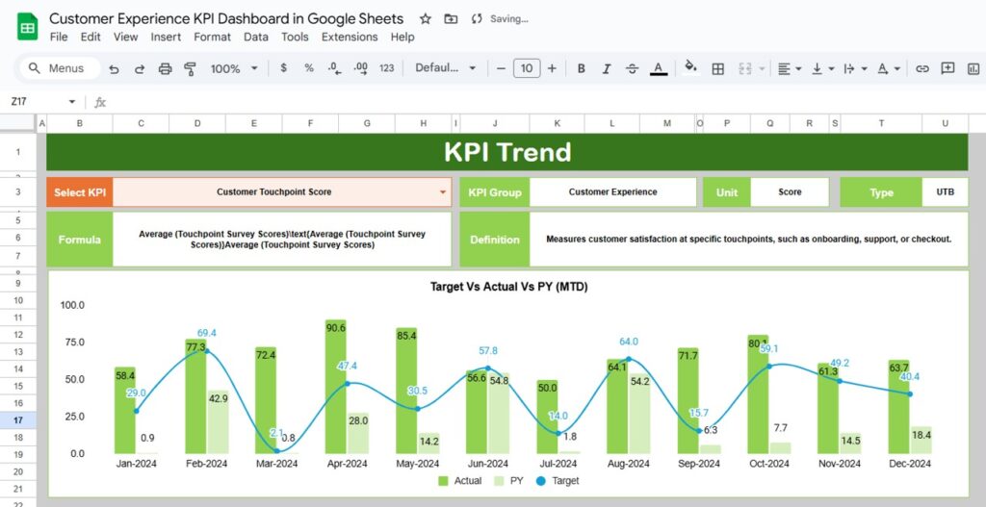The width and height of the screenshot is (986, 507).
Task: Open the Extensions menu
Action: click(x=350, y=38)
